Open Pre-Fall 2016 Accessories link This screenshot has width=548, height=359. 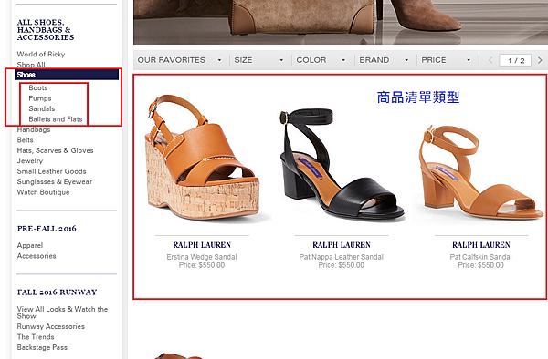tap(37, 256)
